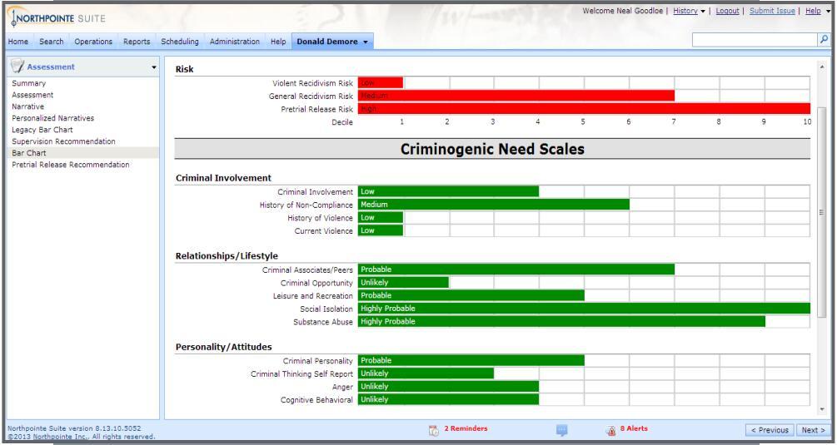Open the Reports menu
This screenshot has width=837, height=445.
click(x=137, y=41)
